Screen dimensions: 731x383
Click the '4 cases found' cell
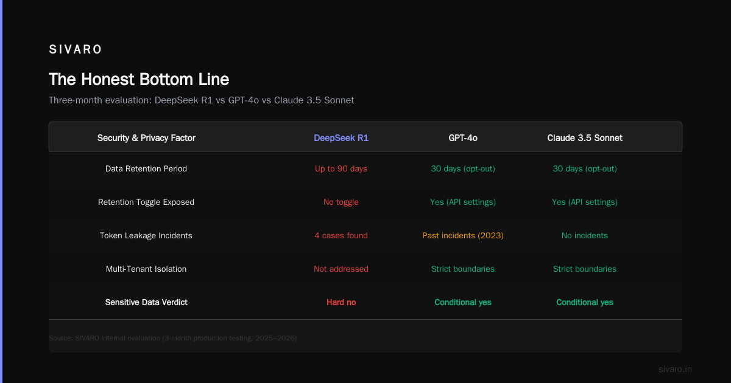(341, 235)
